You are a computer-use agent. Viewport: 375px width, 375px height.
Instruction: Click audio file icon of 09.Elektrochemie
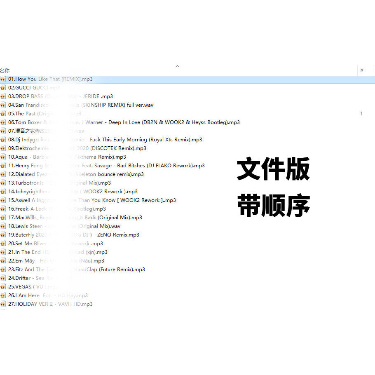tap(3, 148)
